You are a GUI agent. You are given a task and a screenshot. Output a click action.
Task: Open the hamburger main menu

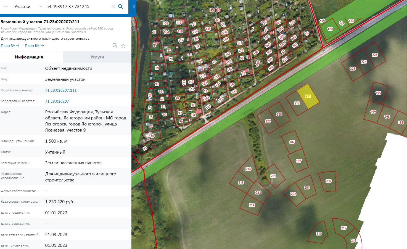pyautogui.click(x=6, y=7)
